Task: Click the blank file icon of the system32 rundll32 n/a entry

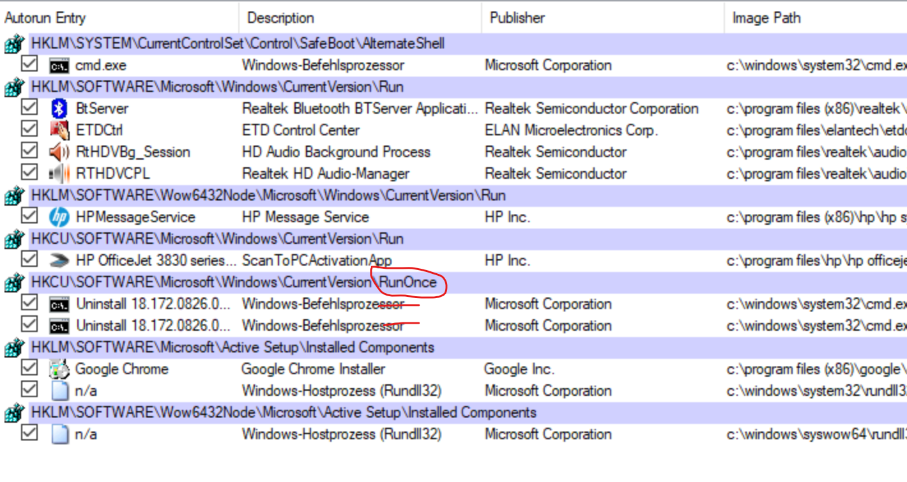Action: [59, 391]
